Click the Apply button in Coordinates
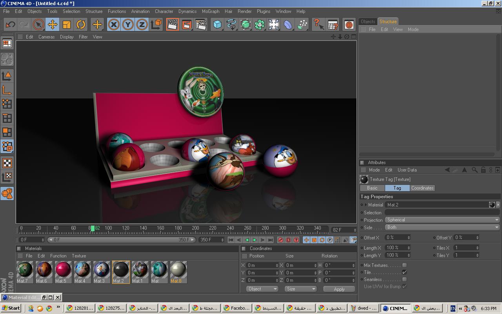Screen dimensions: 502x314 339,289
